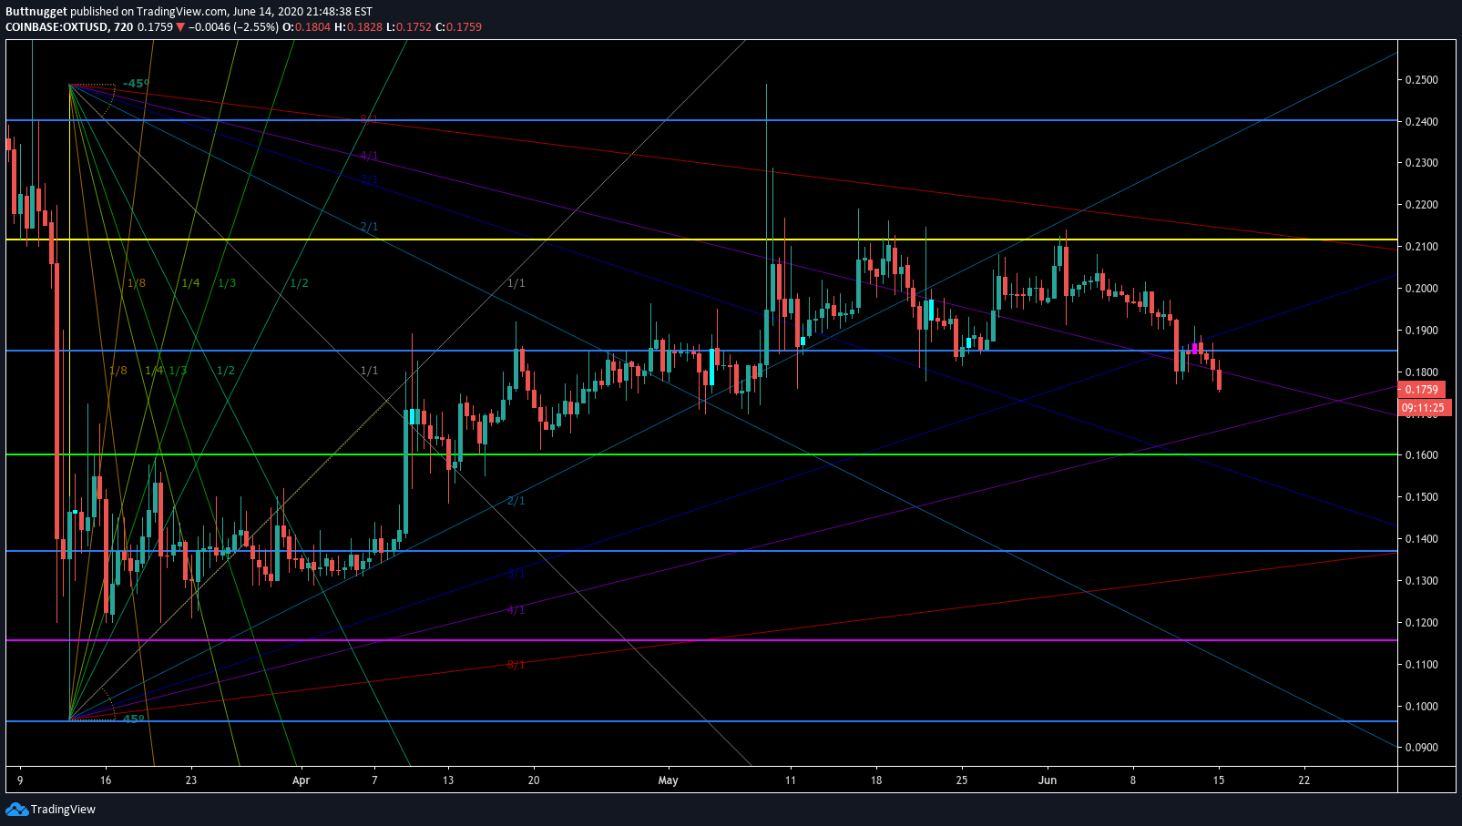Click the COINBASE:OXTUSD symbol label
Screen dimensions: 1462x826
coord(56,27)
